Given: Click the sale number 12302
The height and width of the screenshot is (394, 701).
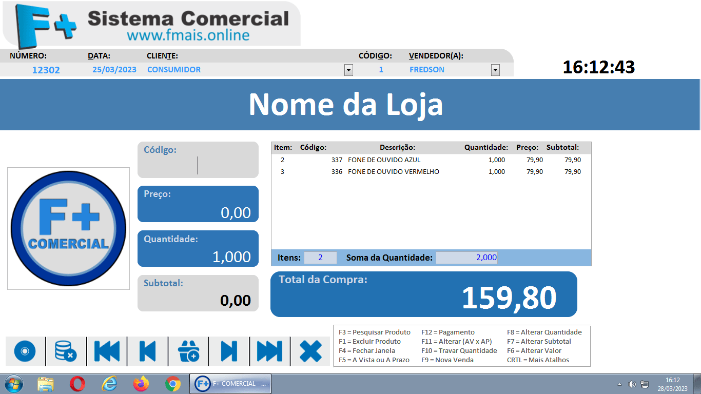Looking at the screenshot, I should pos(46,70).
